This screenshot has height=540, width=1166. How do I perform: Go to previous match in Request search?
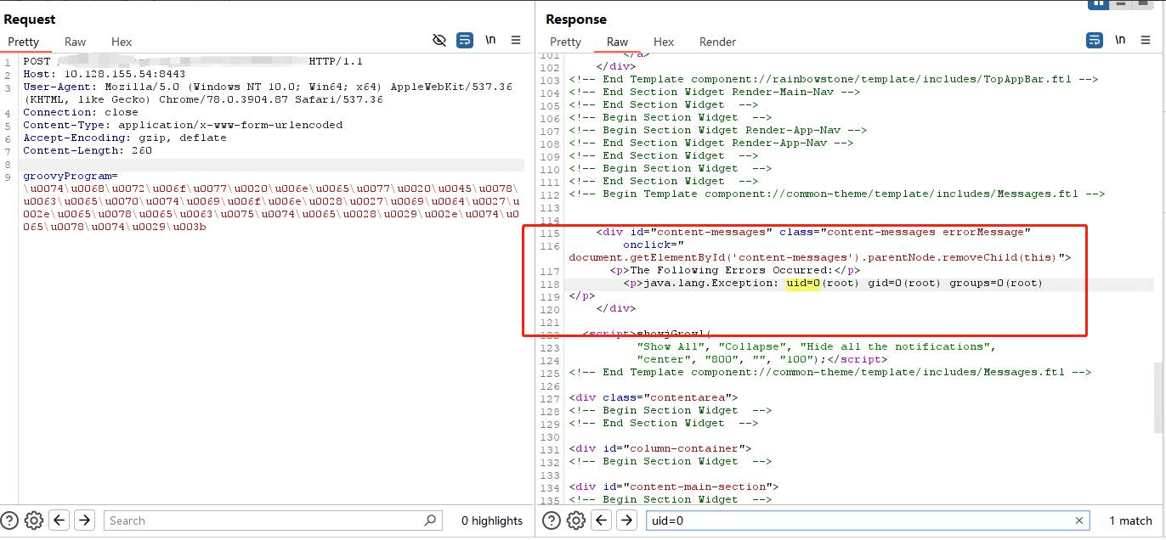pos(59,520)
